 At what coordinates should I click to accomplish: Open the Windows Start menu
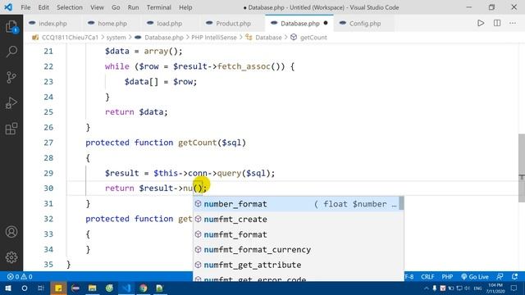[x=7, y=288]
